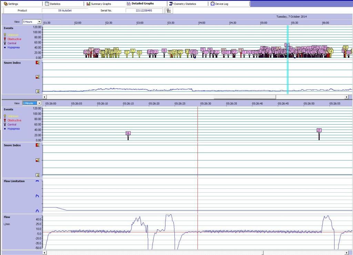Click right arrow of the 1 Minute scrollbar
Viewport: 353px width, 255px height.
coord(346,253)
